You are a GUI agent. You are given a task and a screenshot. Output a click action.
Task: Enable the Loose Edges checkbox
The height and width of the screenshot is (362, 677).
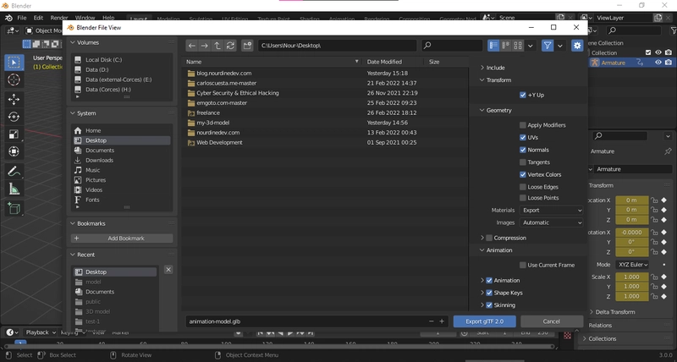(523, 187)
